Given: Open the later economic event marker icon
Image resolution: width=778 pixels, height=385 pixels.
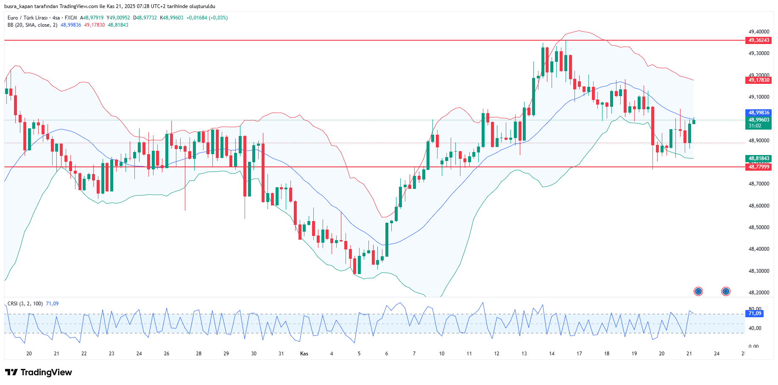Looking at the screenshot, I should click(725, 291).
